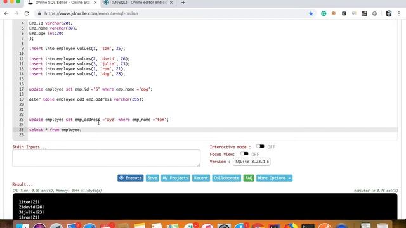
Task: Open a new browser tab
Action: [183, 3]
